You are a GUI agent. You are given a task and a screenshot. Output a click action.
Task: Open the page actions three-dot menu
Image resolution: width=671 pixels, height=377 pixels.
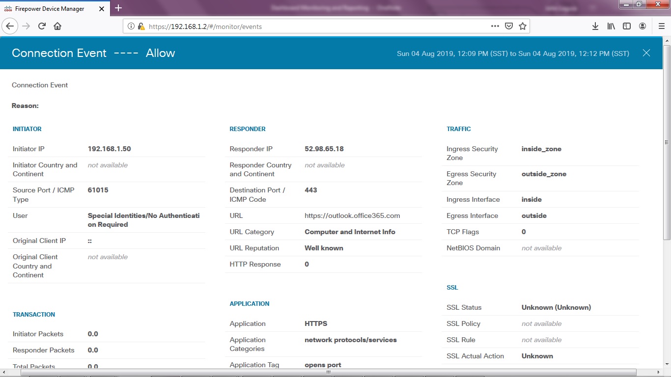click(495, 26)
